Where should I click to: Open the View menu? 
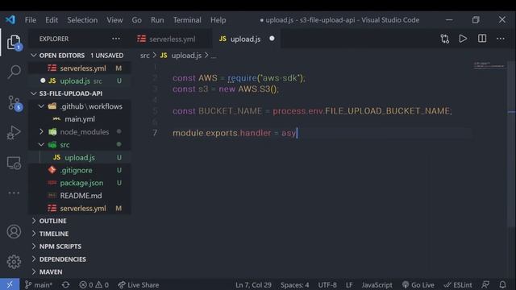tap(114, 20)
